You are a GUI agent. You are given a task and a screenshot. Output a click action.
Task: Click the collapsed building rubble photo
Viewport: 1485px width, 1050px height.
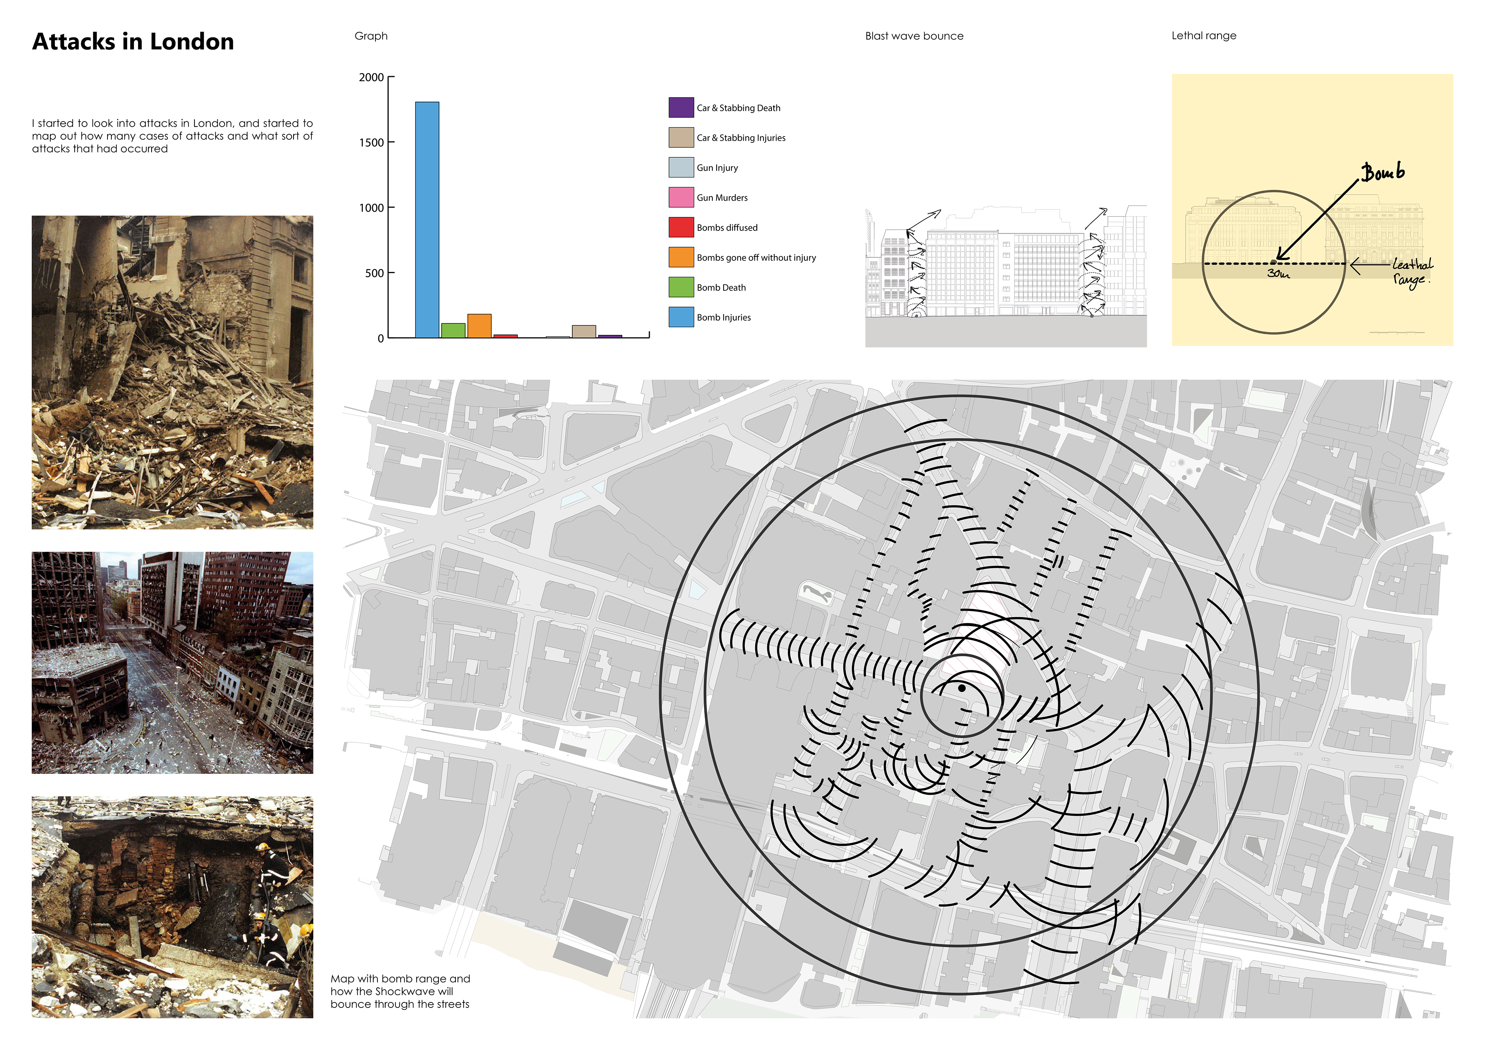[172, 372]
